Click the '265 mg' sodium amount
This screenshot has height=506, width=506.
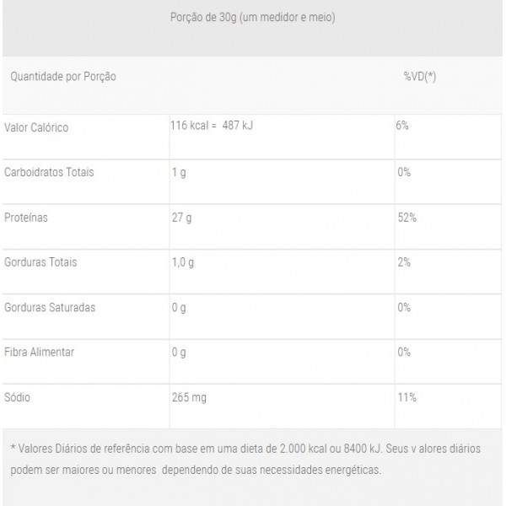click(x=189, y=396)
